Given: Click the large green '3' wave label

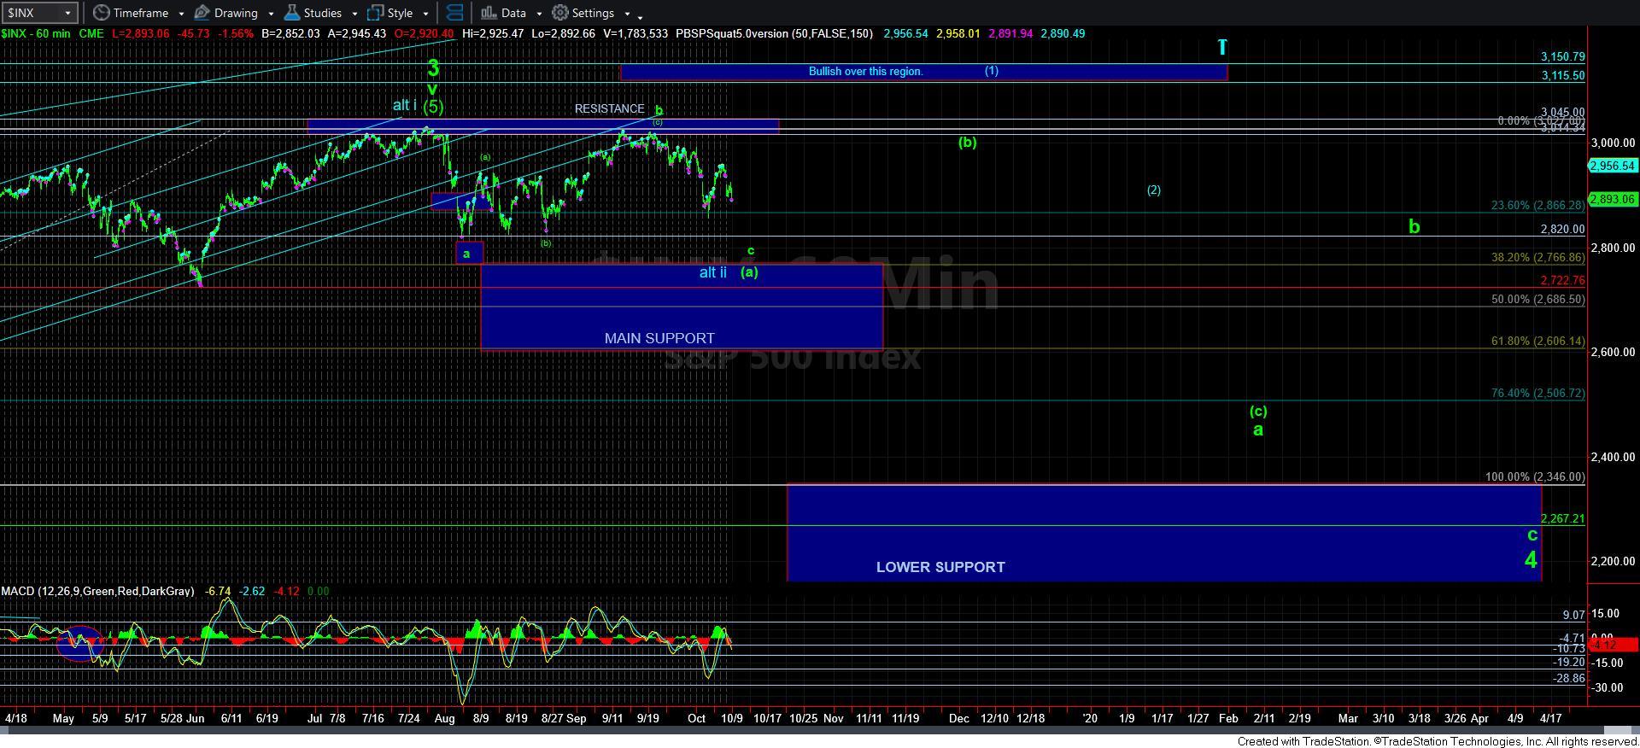Looking at the screenshot, I should pos(433,68).
